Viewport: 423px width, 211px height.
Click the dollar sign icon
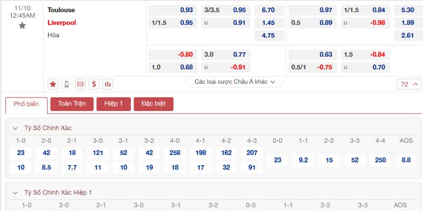94,84
